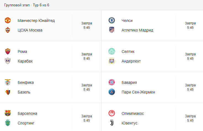Click the Manchester United club crest
This screenshot has width=203, height=131.
point(8,21)
